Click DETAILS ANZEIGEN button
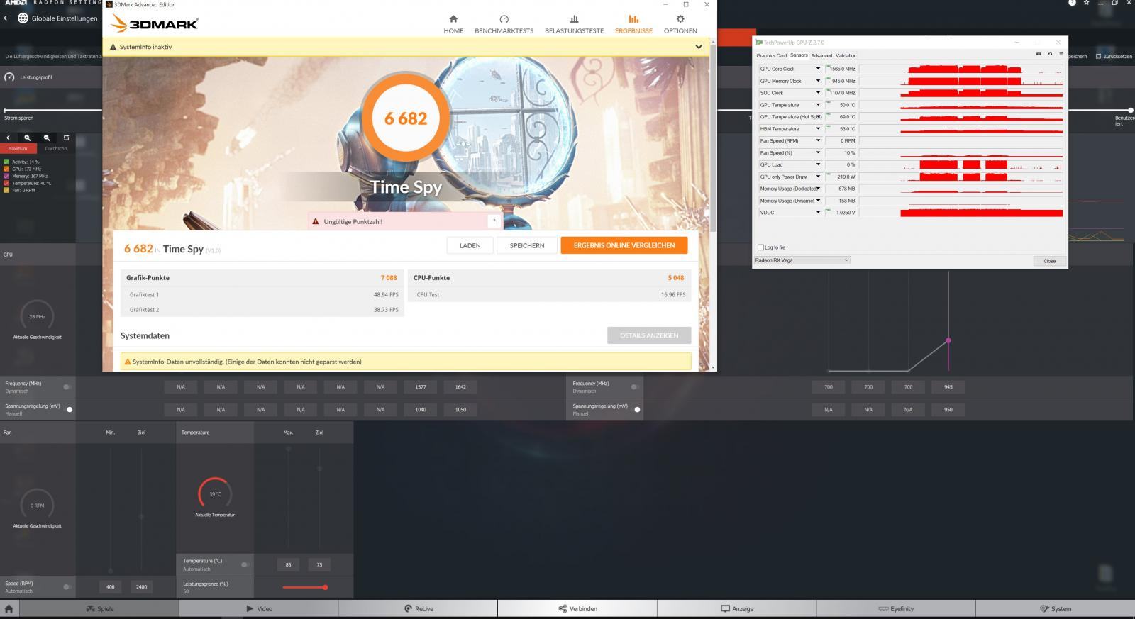Image resolution: width=1135 pixels, height=619 pixels. point(649,335)
